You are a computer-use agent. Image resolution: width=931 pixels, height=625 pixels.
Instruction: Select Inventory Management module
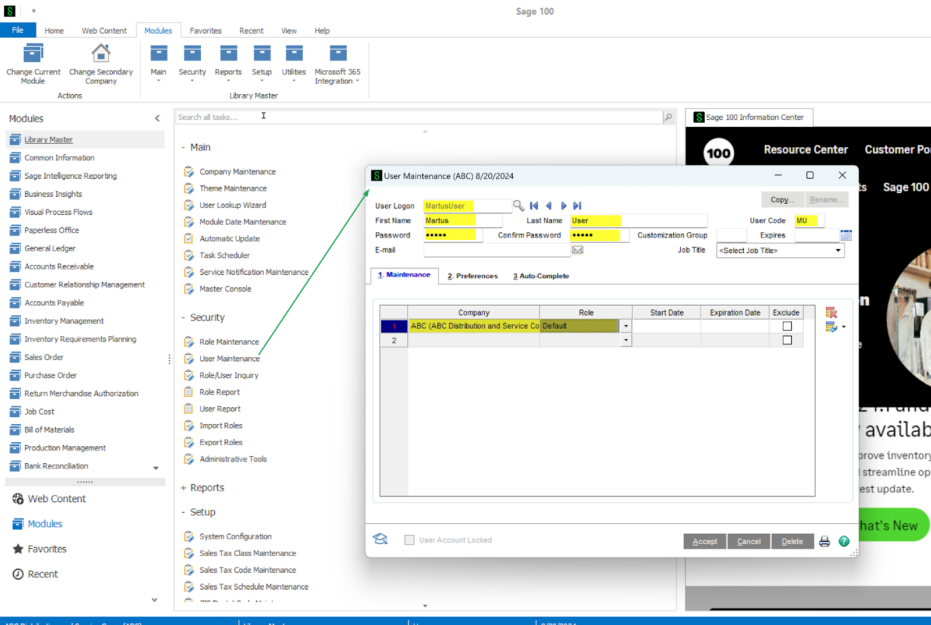[64, 321]
